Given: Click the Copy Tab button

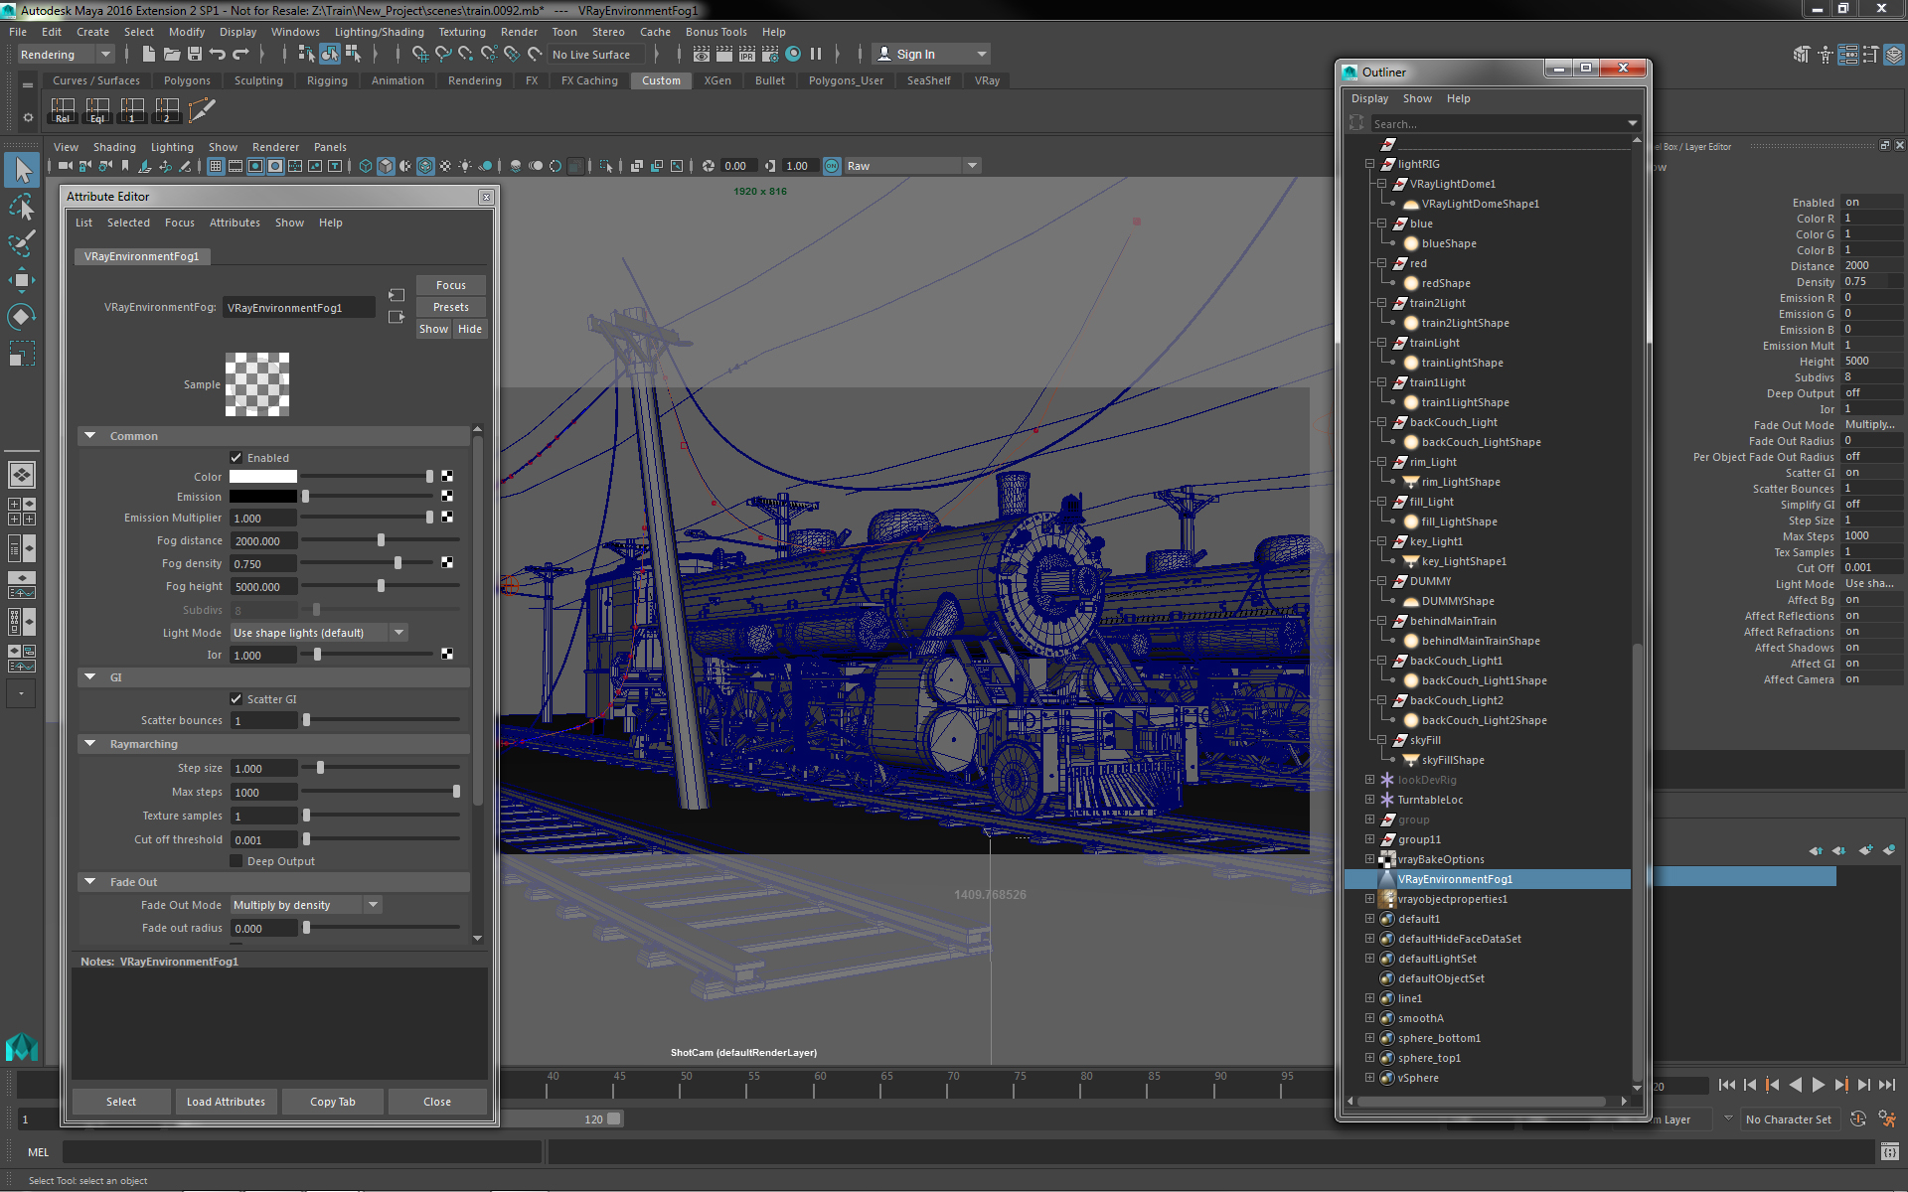Looking at the screenshot, I should [332, 1102].
